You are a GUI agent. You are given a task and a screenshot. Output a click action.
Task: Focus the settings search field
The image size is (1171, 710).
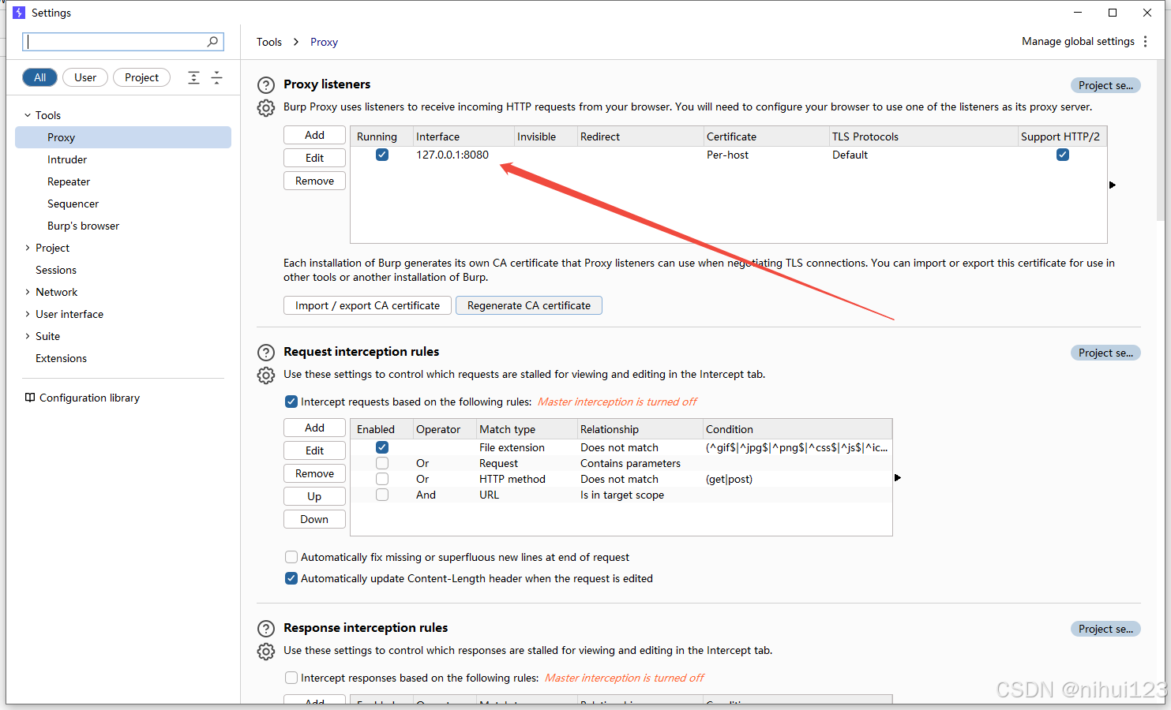[123, 42]
